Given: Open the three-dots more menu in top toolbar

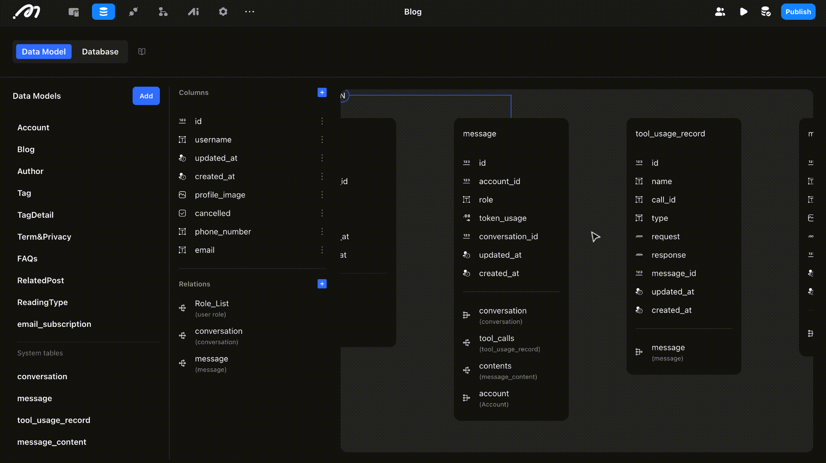Looking at the screenshot, I should [250, 12].
